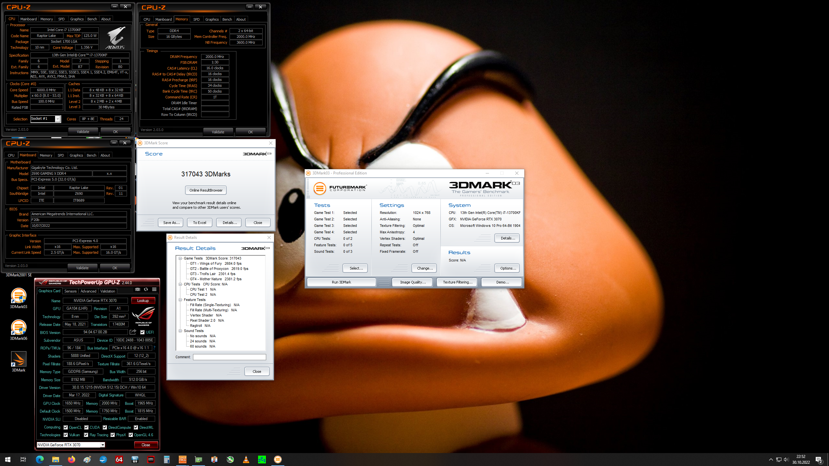Click the volume speaker tray icon
Screen dimensions: 829x466
(x=786, y=460)
